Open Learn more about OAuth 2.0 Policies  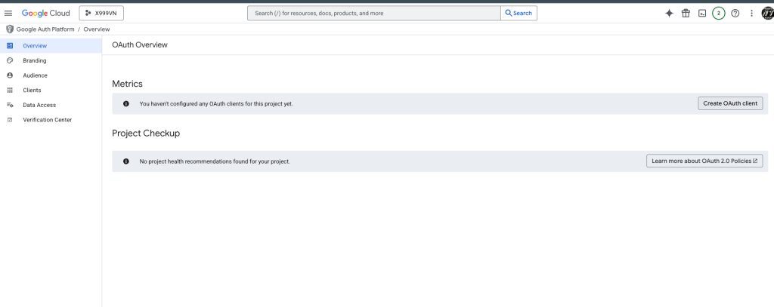(704, 161)
